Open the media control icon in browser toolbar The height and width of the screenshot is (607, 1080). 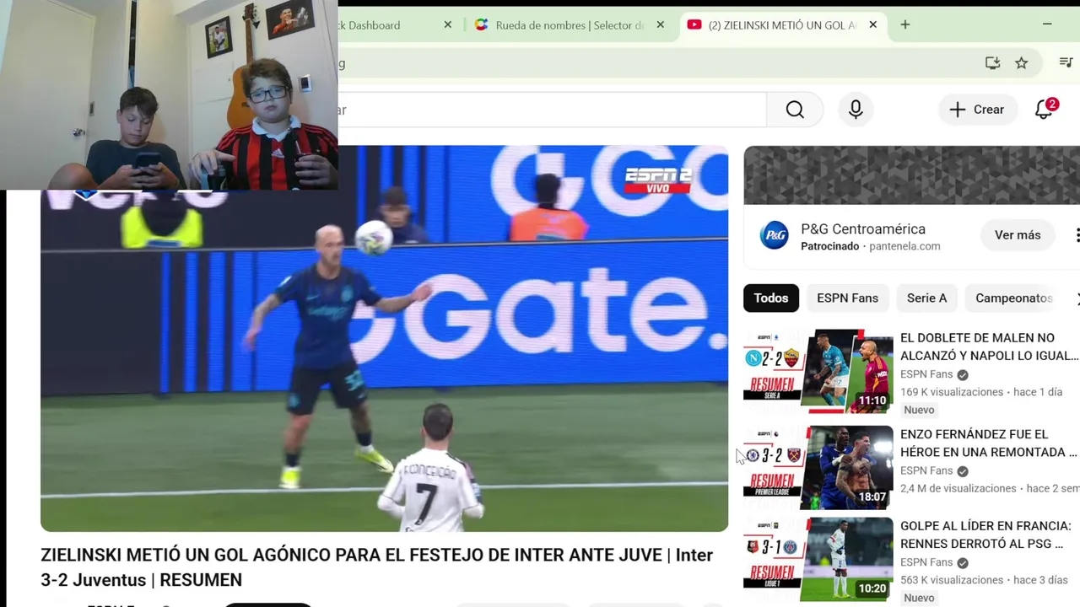point(1066,63)
